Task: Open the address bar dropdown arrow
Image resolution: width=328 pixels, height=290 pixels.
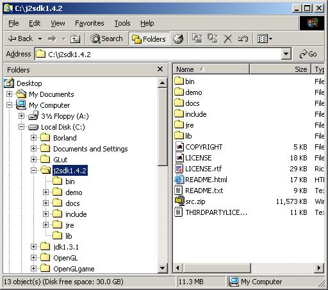Action: pyautogui.click(x=286, y=55)
